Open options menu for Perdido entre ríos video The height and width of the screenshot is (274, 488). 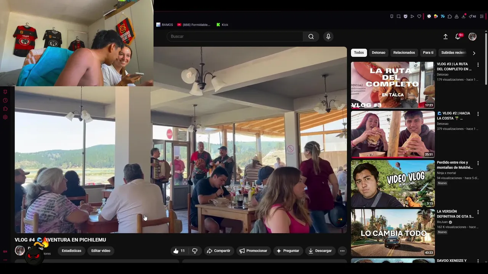[478, 163]
